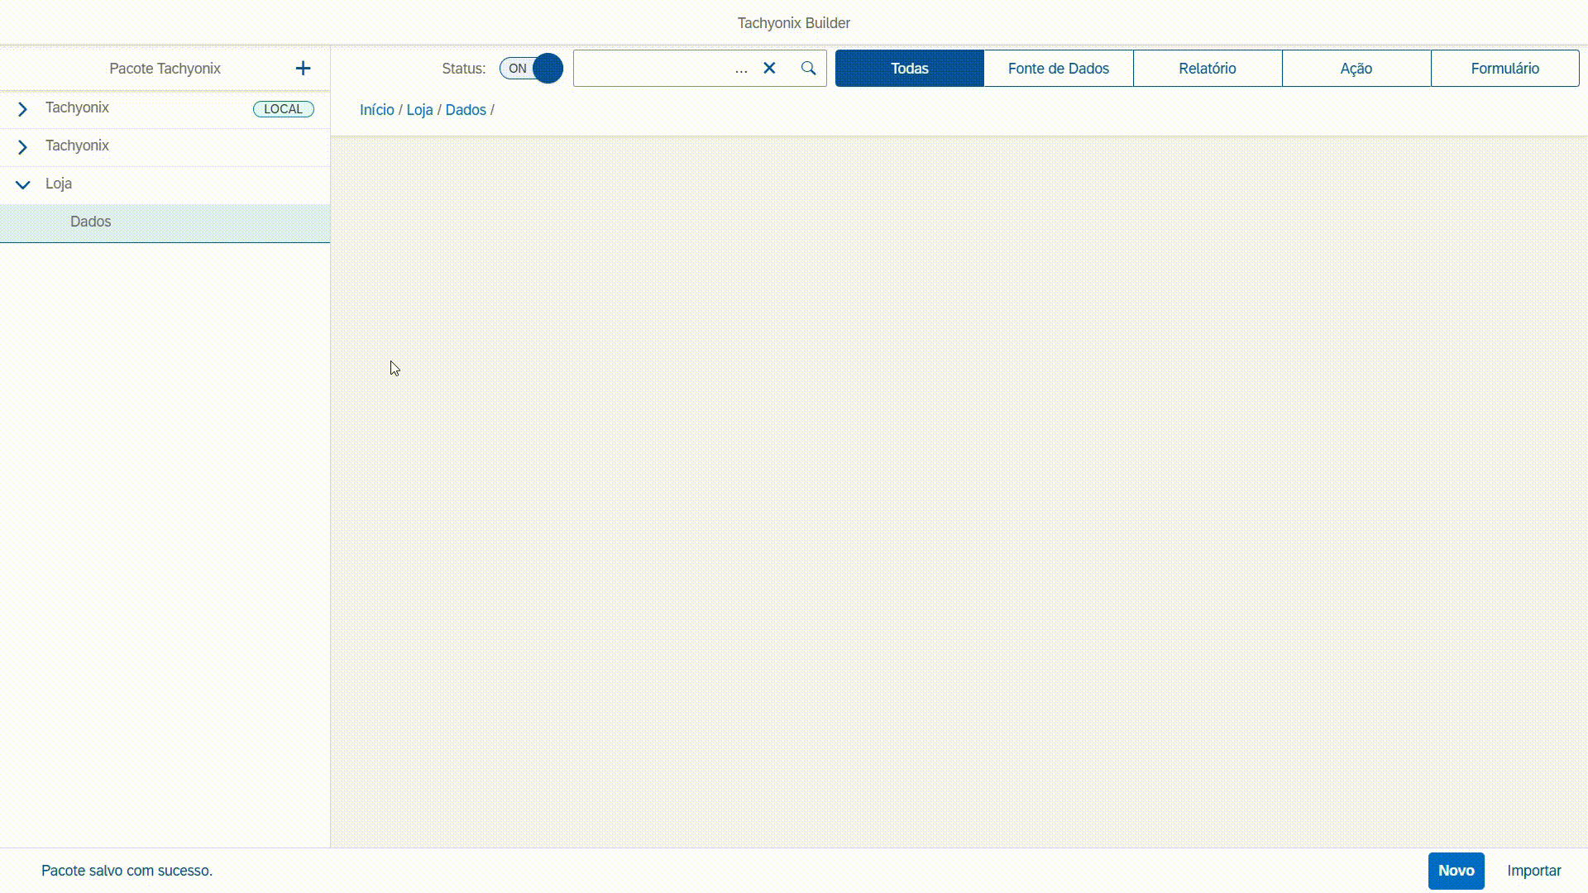Click the ellipsis in search field
The height and width of the screenshot is (893, 1588).
(741, 69)
